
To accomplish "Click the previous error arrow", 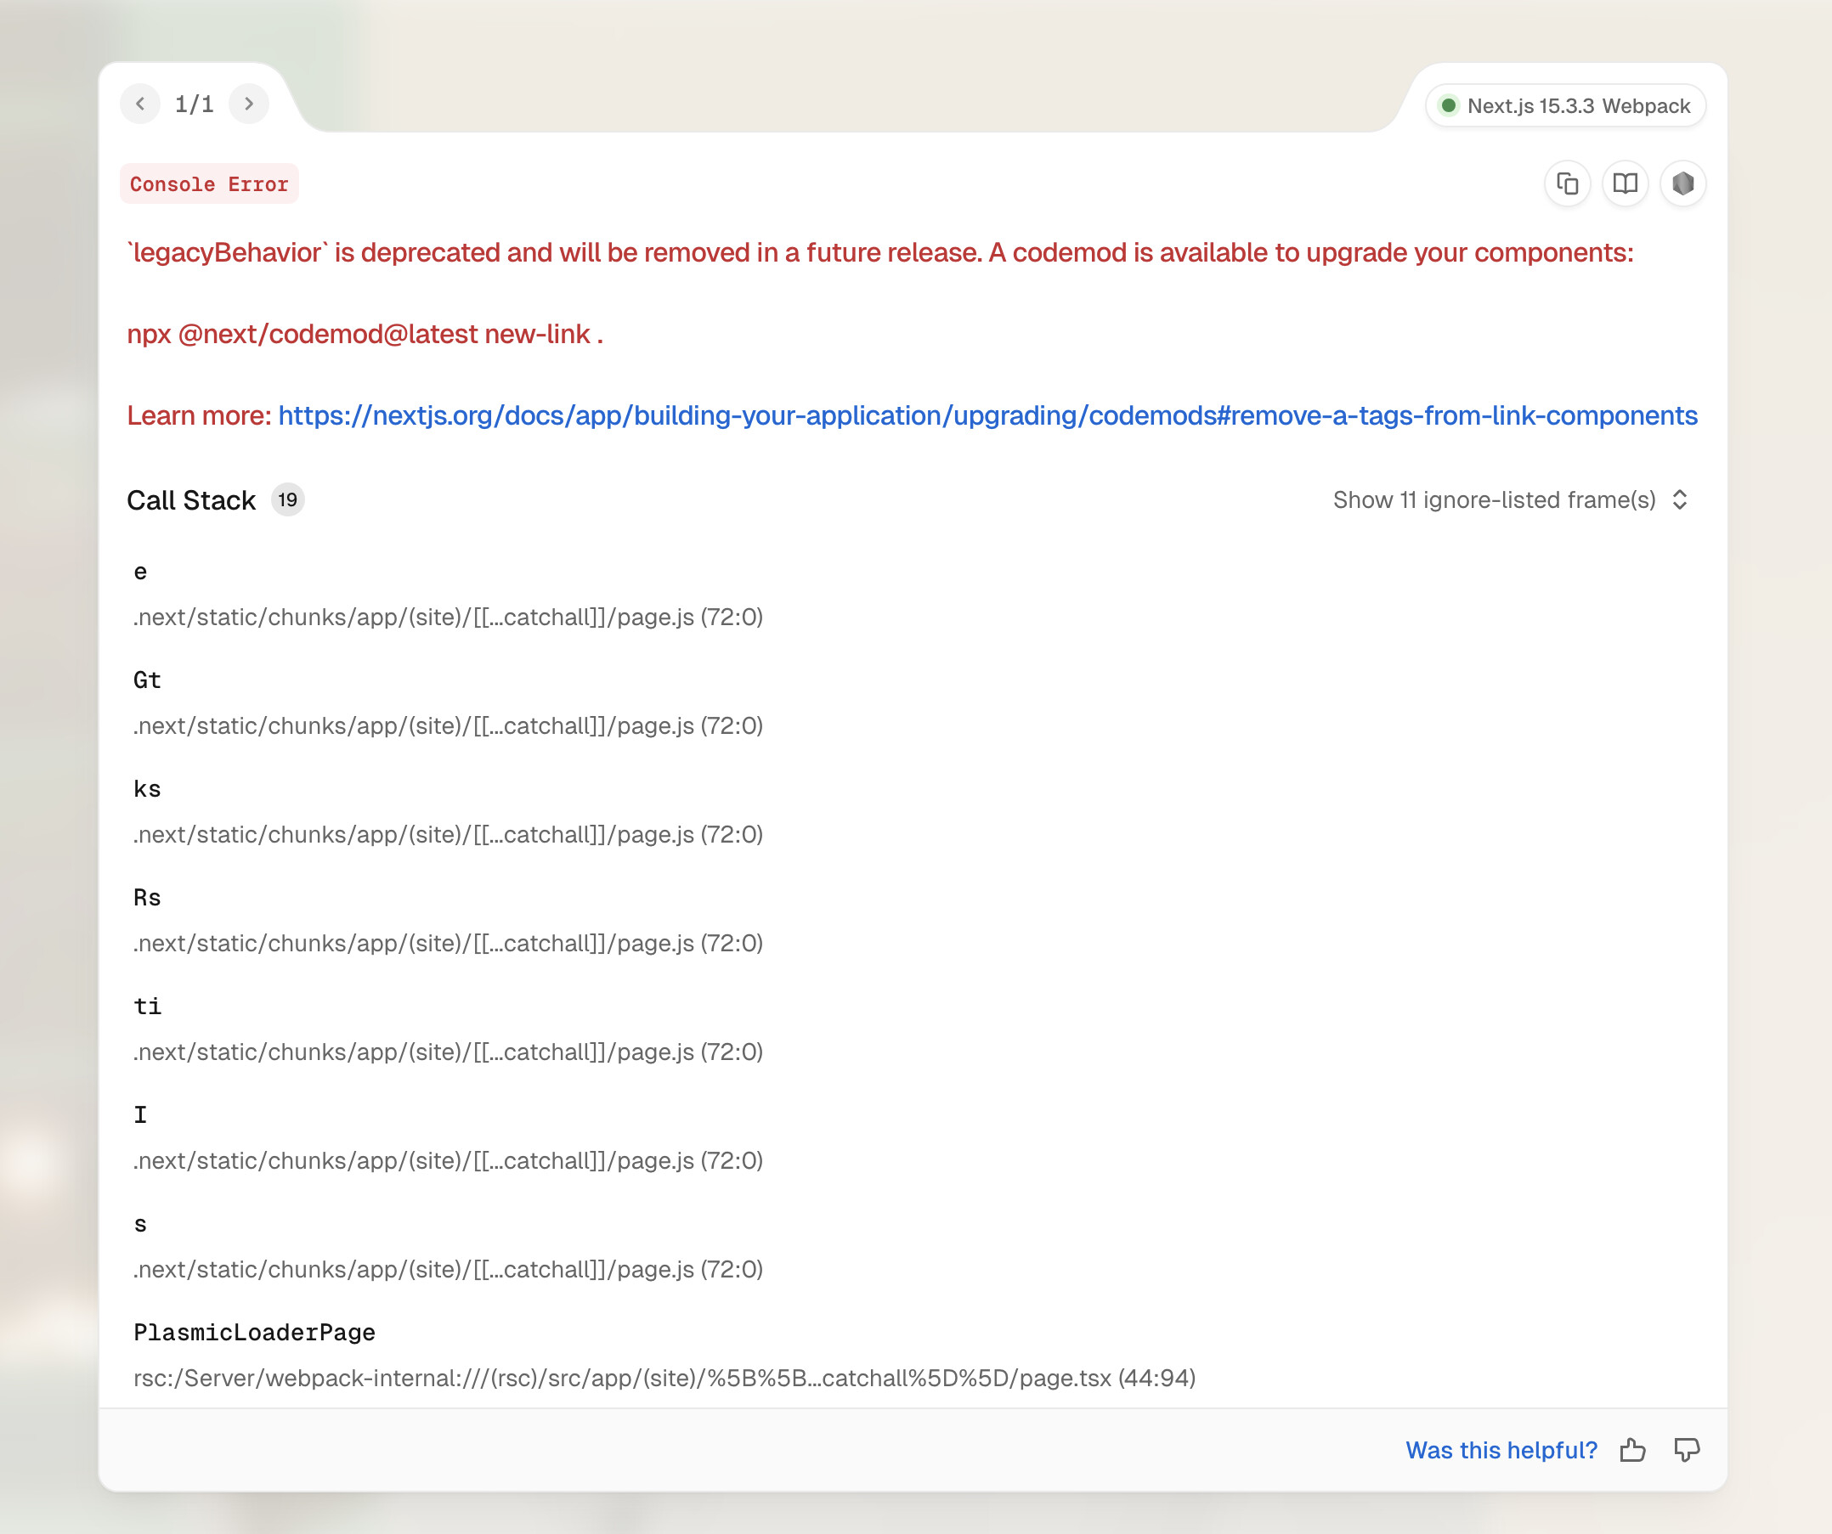I will click(x=140, y=104).
